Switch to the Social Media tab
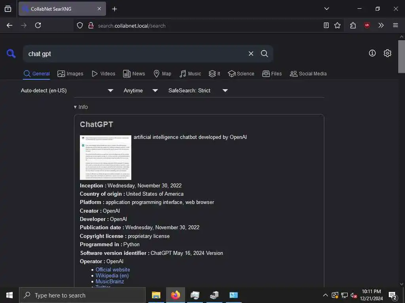The height and width of the screenshot is (303, 405). [308, 74]
